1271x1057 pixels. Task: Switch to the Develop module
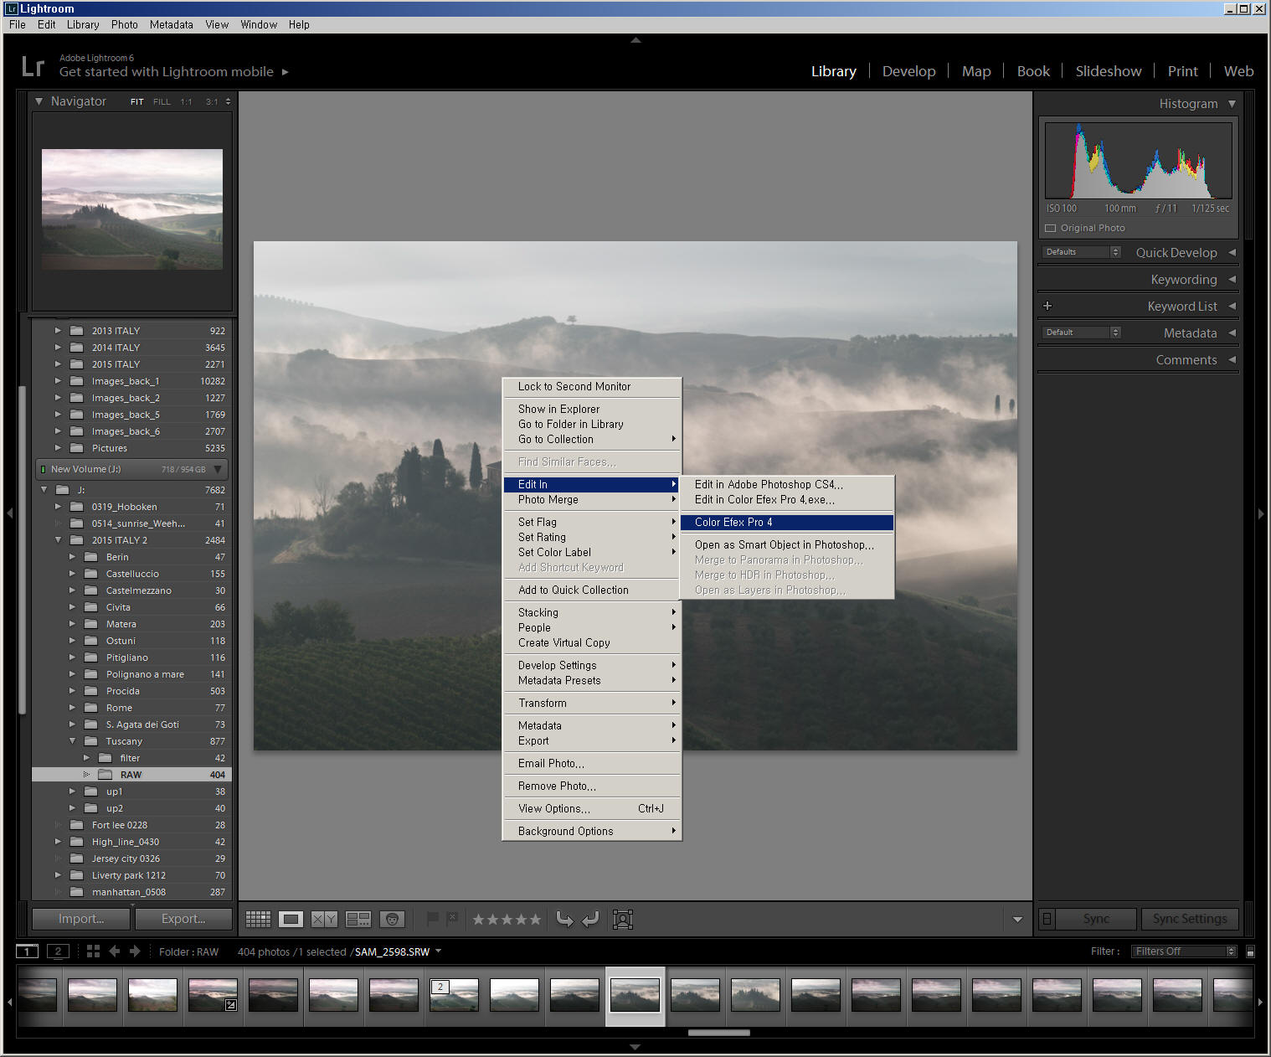coord(908,71)
